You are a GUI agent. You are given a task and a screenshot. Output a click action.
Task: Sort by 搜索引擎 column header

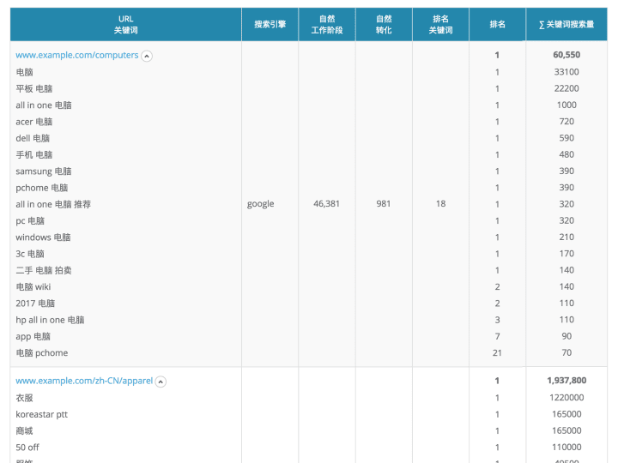pos(270,24)
